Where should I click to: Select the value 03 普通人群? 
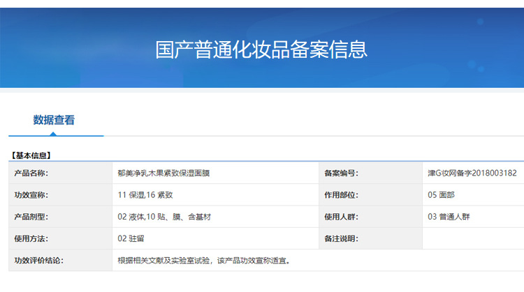click(449, 217)
